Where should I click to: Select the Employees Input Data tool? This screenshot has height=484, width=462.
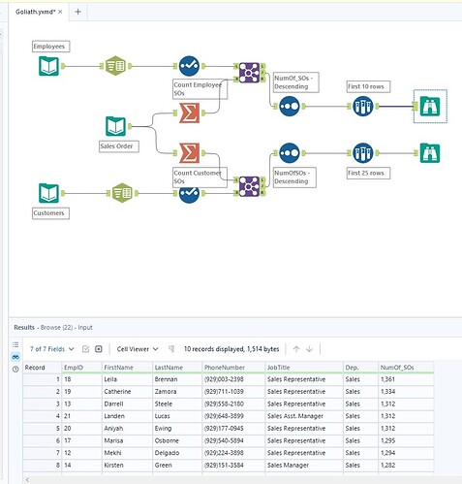coord(48,66)
